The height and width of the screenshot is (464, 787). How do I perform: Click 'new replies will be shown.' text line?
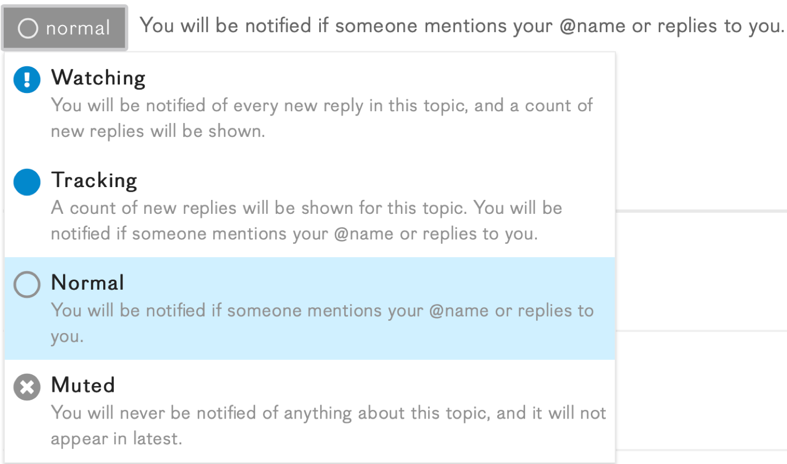(158, 131)
